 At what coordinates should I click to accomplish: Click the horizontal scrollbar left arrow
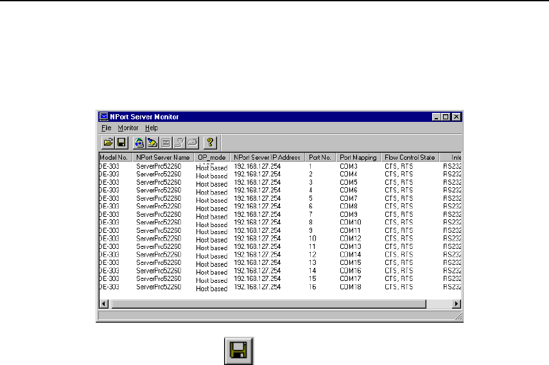click(104, 304)
